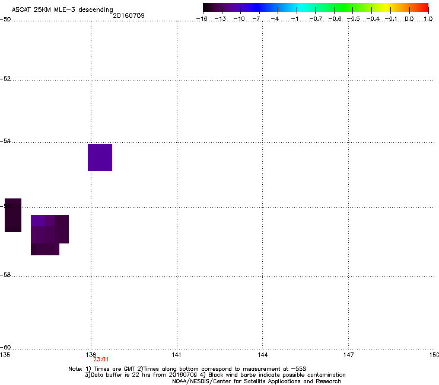This screenshot has height=385, width=439.
Task: Click the multi-shade purple data cluster below -56
Action: click(50, 235)
